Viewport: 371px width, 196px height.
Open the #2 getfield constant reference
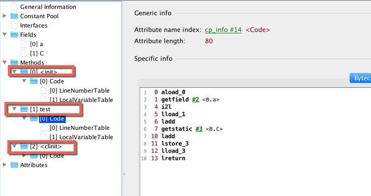point(195,99)
